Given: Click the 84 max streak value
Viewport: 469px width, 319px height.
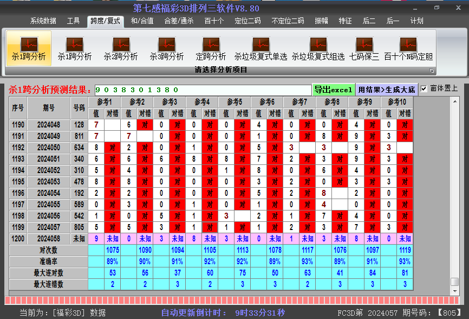Looking at the screenshot, I should (373, 273).
